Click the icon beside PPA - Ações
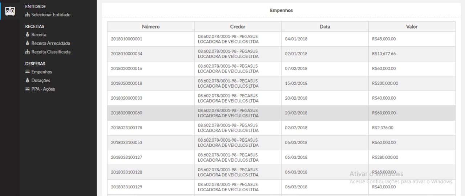This screenshot has width=465, height=196. point(27,89)
